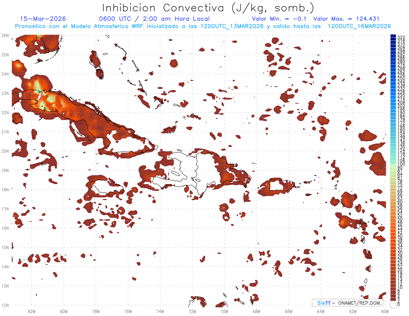Click the '21N' latitude label
Image resolution: width=409 pixels, height=316 pixels.
pos(5,132)
